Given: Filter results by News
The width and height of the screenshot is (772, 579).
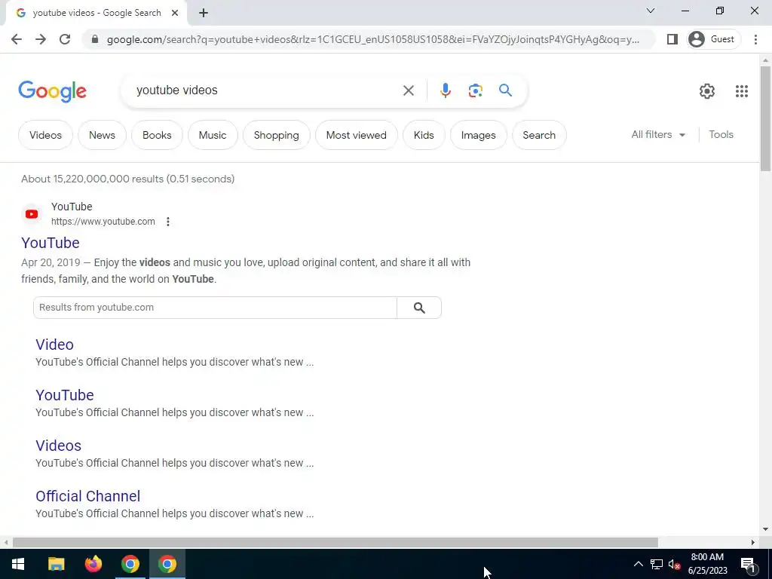Looking at the screenshot, I should [x=102, y=135].
